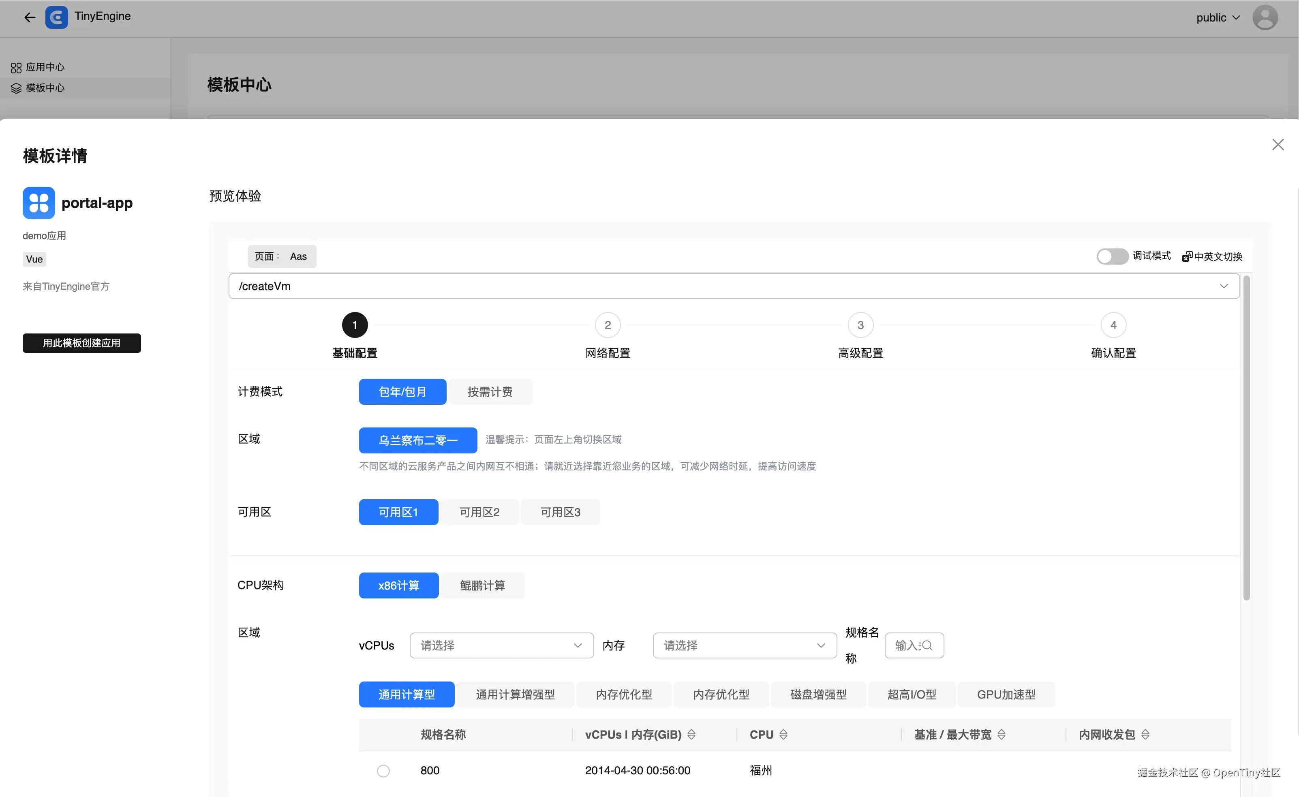This screenshot has height=797, width=1299.
Task: Choose 鲲鹏计算 CPU architecture
Action: [482, 585]
